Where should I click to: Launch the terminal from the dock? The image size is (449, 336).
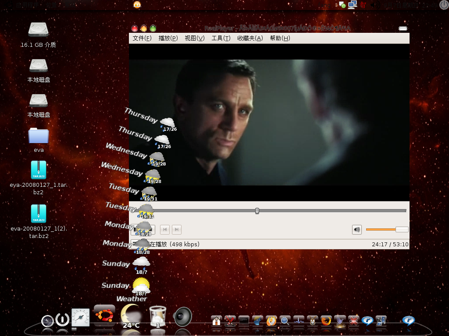click(x=244, y=321)
